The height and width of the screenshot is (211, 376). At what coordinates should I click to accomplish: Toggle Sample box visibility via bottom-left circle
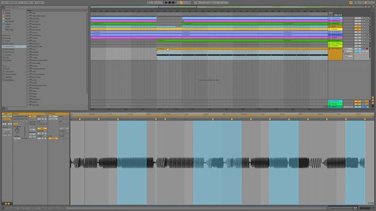click(x=6, y=203)
